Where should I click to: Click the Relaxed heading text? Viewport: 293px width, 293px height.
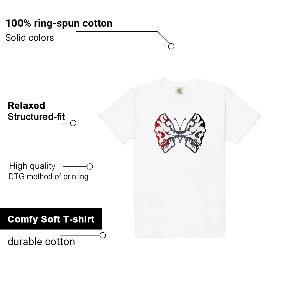click(26, 106)
